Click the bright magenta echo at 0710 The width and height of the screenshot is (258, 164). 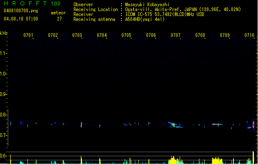(x=253, y=125)
